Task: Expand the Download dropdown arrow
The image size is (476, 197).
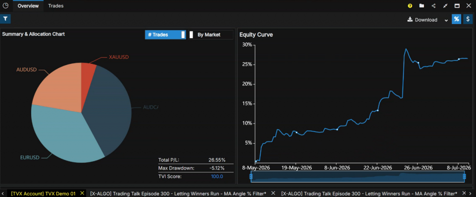Action: (446, 20)
